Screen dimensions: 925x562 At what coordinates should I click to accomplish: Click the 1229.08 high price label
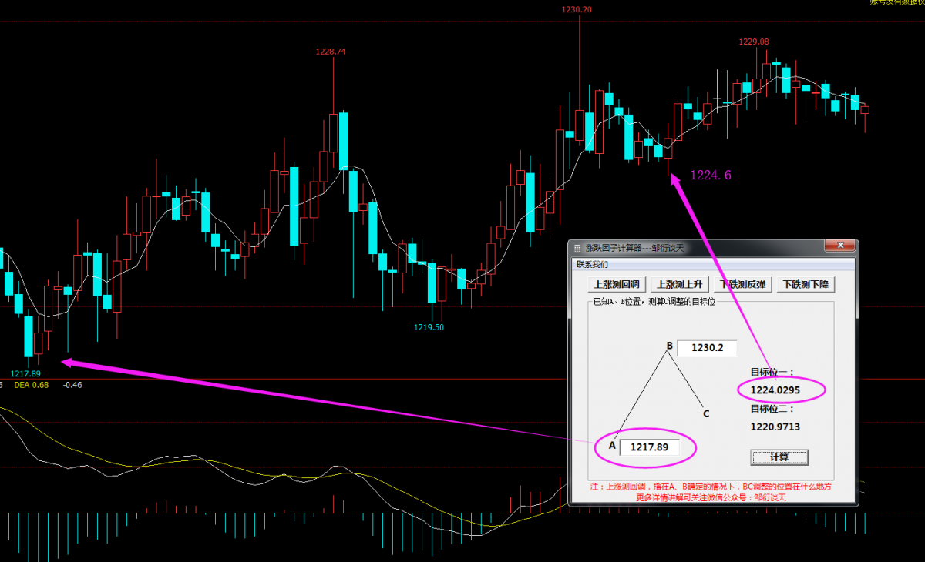pyautogui.click(x=754, y=42)
